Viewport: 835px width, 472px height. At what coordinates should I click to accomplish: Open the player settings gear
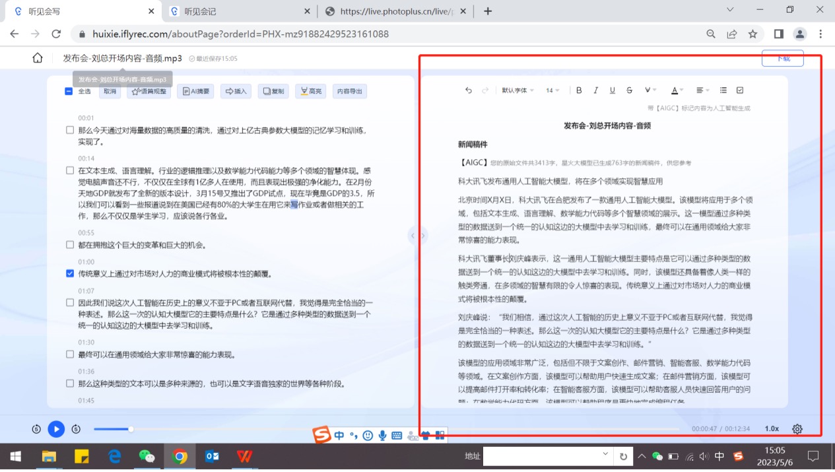tap(797, 428)
